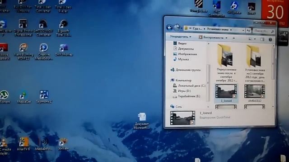Change the view mode icon in Explorer
The height and width of the screenshot is (162, 289).
250,39
